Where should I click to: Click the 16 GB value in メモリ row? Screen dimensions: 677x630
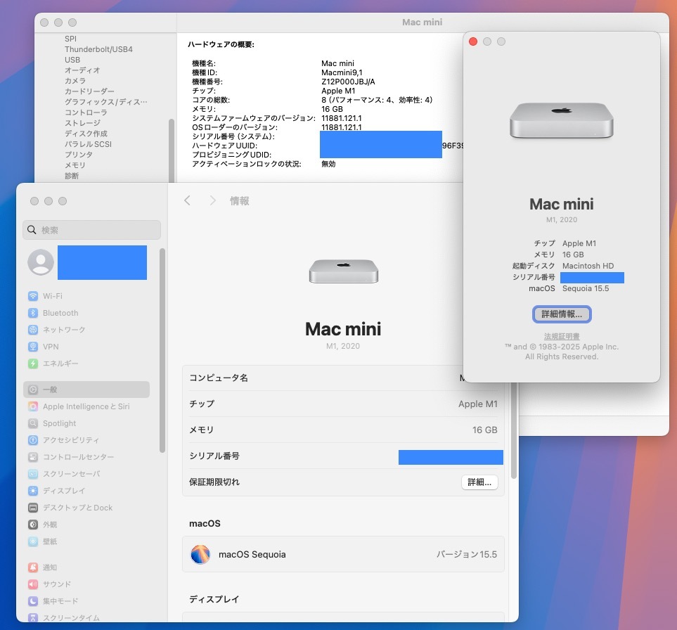[485, 430]
